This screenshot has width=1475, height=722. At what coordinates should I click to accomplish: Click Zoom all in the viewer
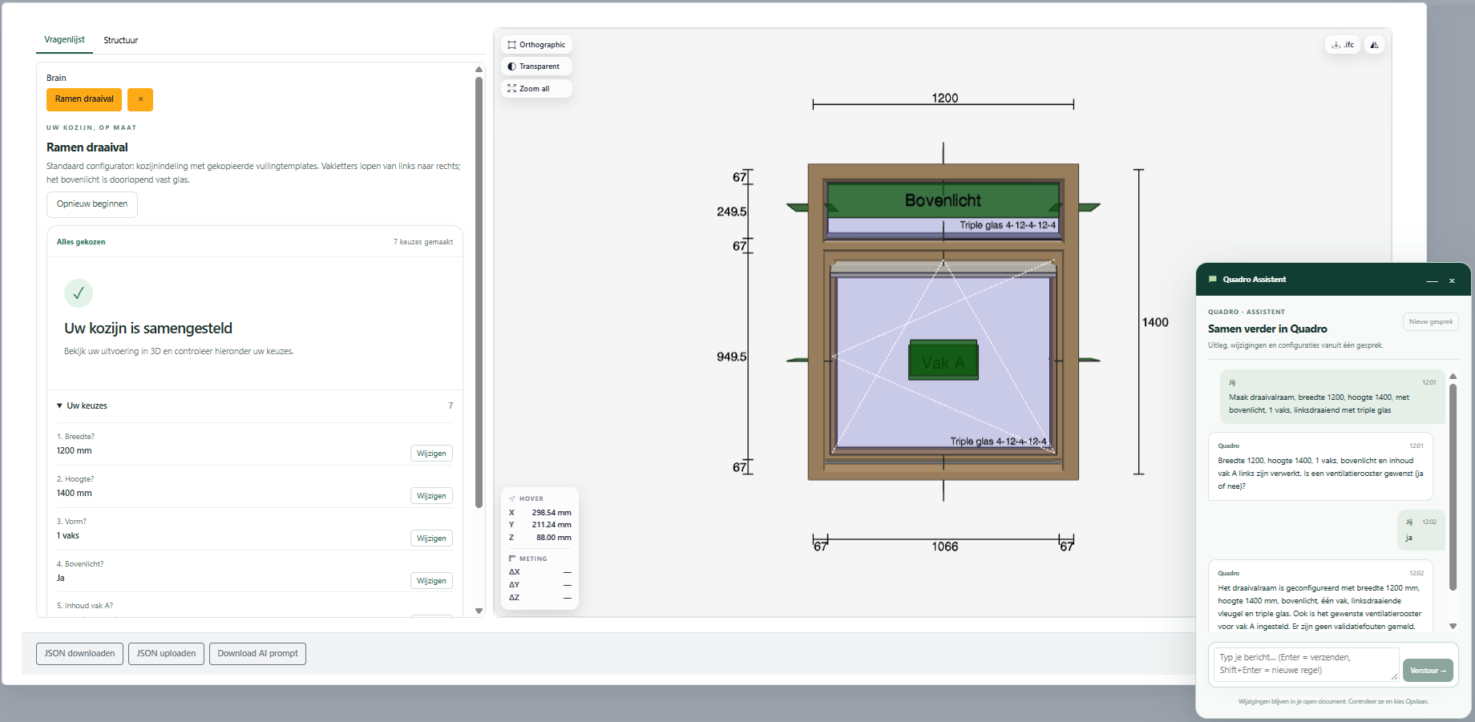(x=536, y=89)
